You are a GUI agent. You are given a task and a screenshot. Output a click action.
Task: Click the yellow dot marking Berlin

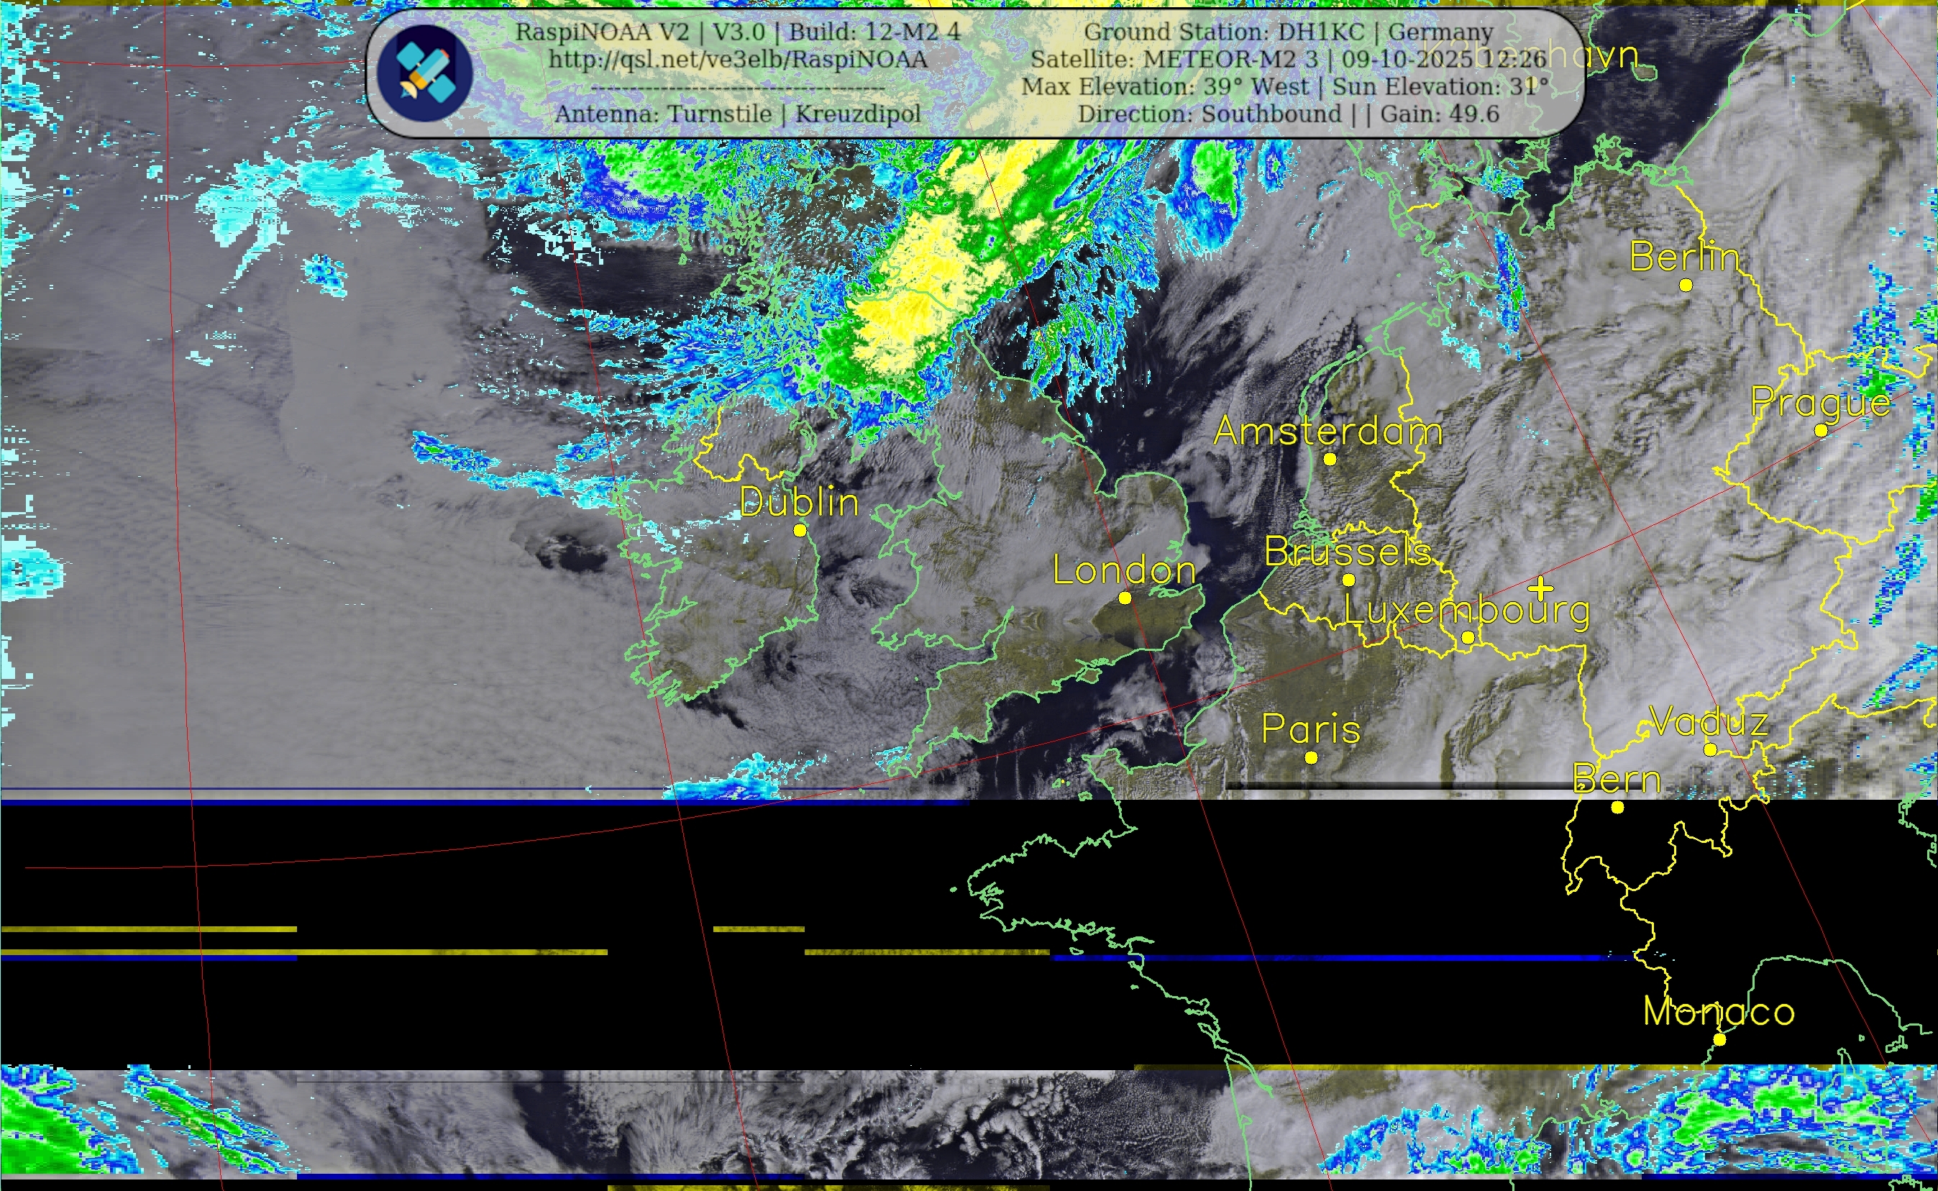click(x=1685, y=285)
